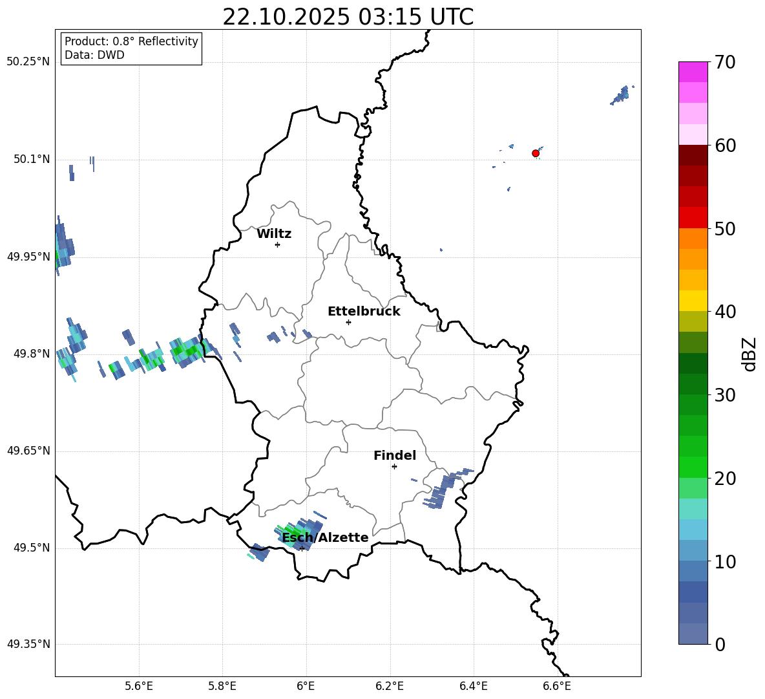Select the Ettelbruck city label
This screenshot has width=765, height=699.
(364, 311)
